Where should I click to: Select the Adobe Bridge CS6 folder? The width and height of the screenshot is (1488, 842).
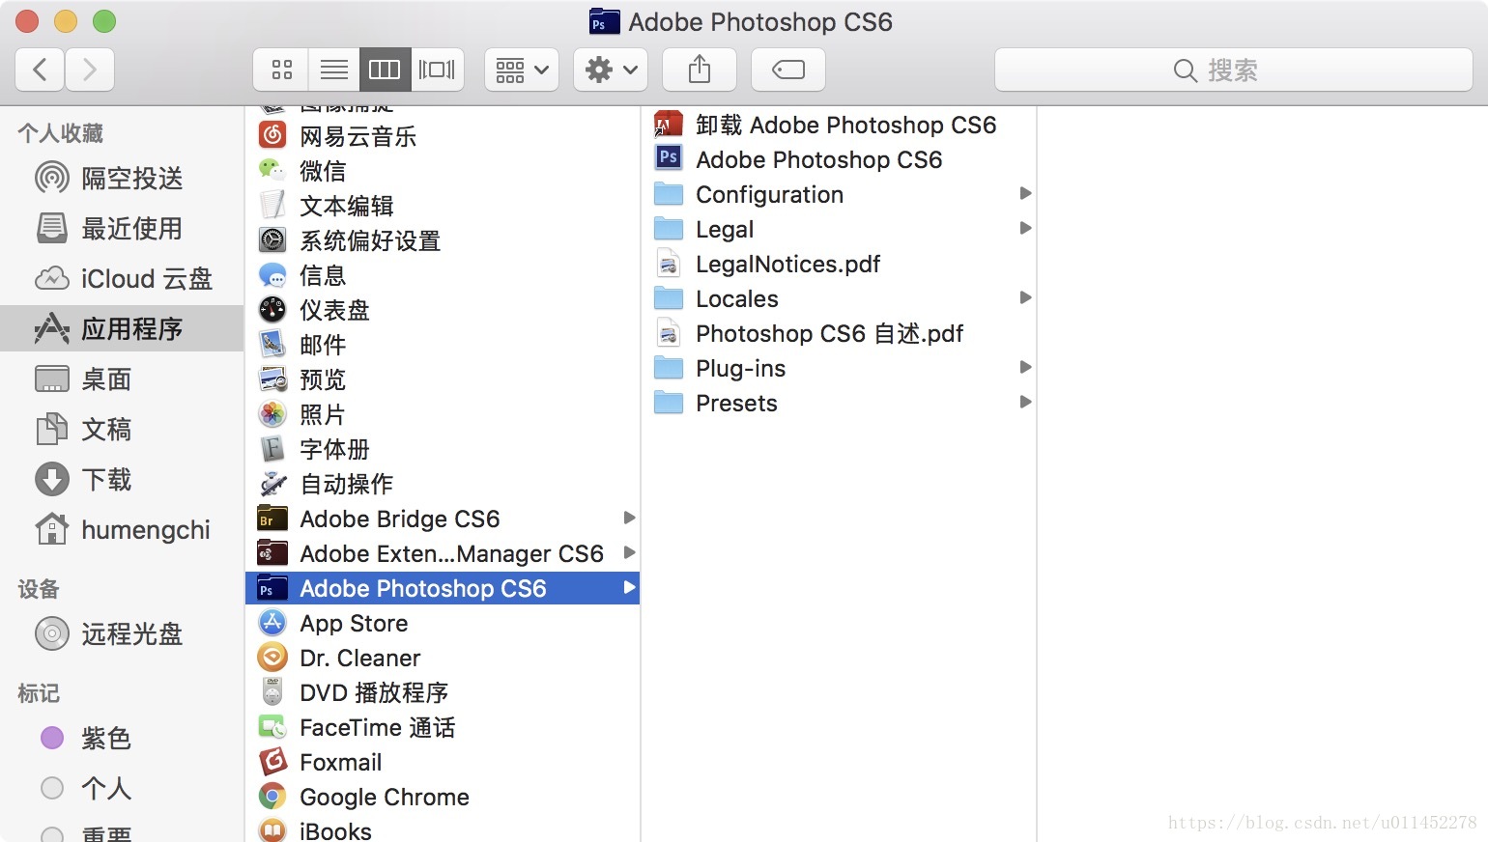point(443,519)
